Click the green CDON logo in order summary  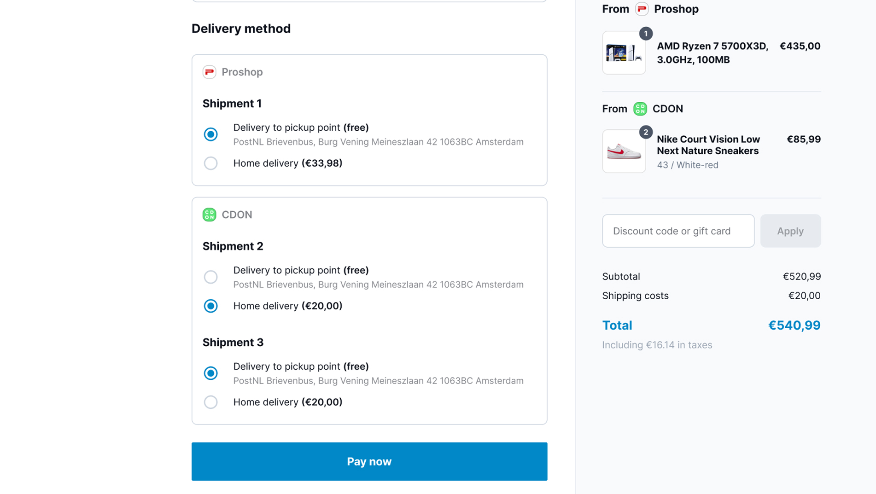pos(640,109)
